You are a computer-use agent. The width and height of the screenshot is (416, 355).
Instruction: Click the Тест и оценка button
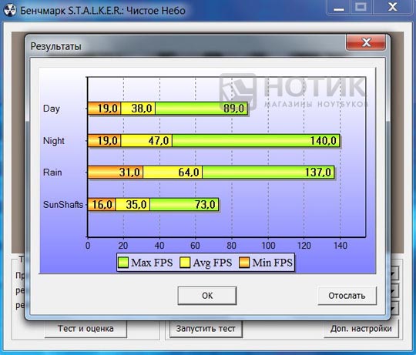coord(86,329)
